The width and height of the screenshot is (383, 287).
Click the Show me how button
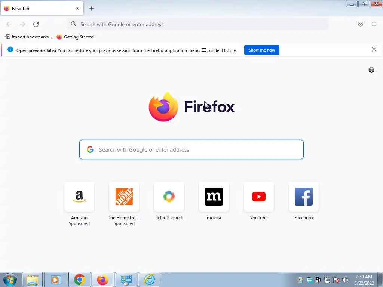coord(261,50)
